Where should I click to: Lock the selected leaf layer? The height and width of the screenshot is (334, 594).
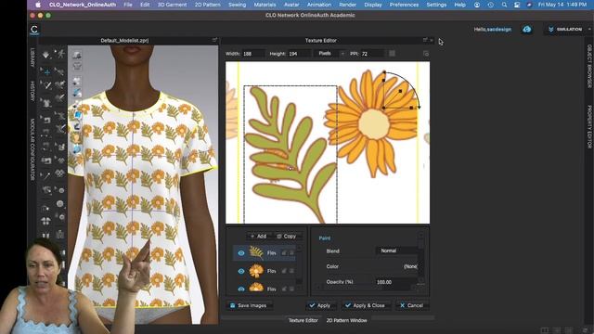[x=284, y=252]
